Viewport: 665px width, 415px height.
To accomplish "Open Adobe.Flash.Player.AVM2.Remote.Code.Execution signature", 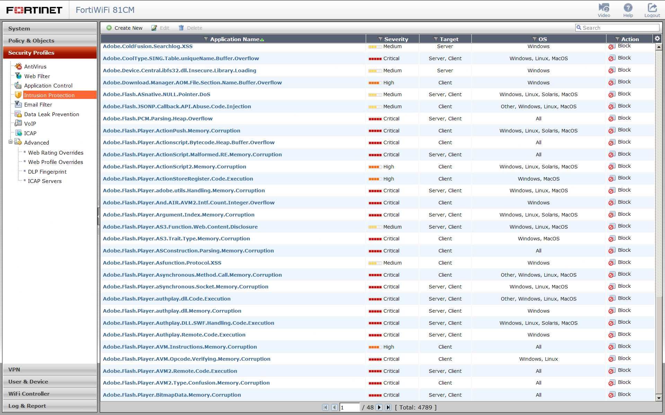I will [170, 371].
